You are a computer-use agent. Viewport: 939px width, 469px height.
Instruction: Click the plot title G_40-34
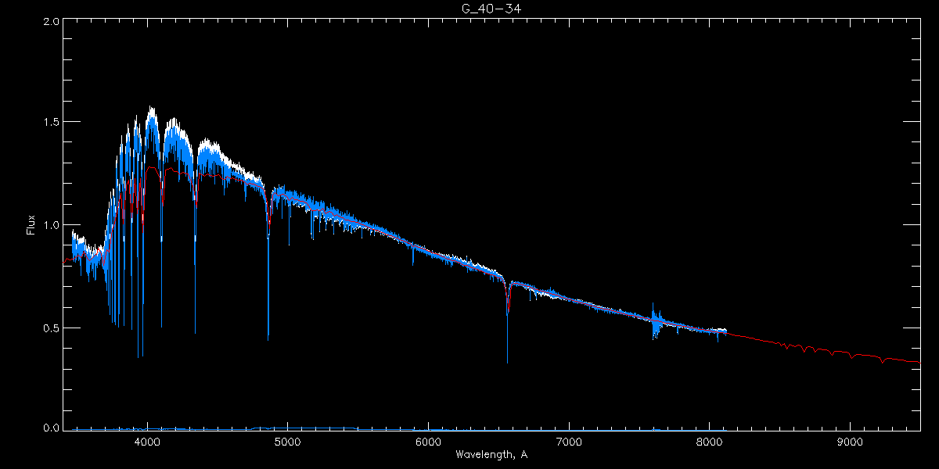coord(491,9)
